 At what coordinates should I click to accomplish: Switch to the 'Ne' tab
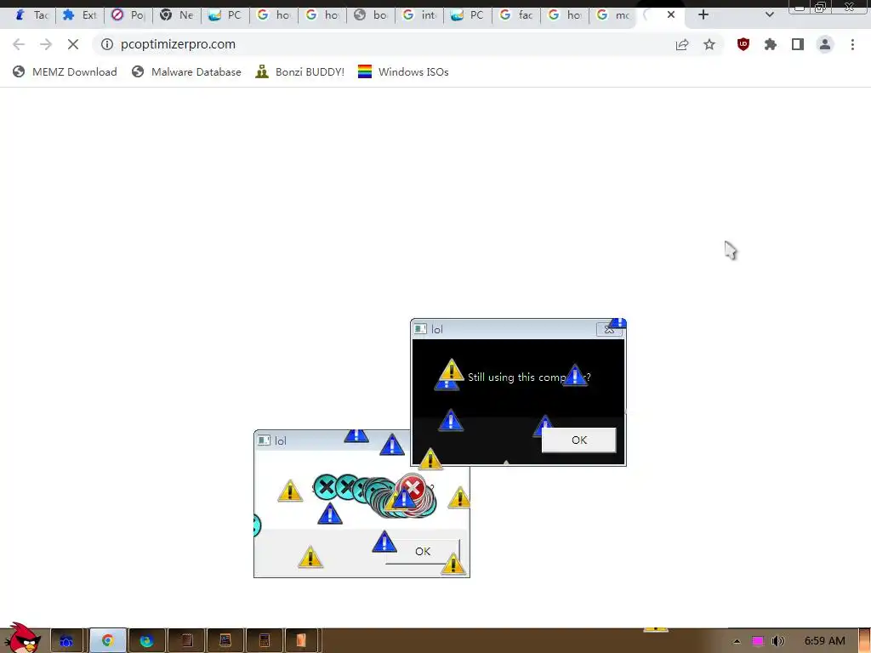(177, 15)
